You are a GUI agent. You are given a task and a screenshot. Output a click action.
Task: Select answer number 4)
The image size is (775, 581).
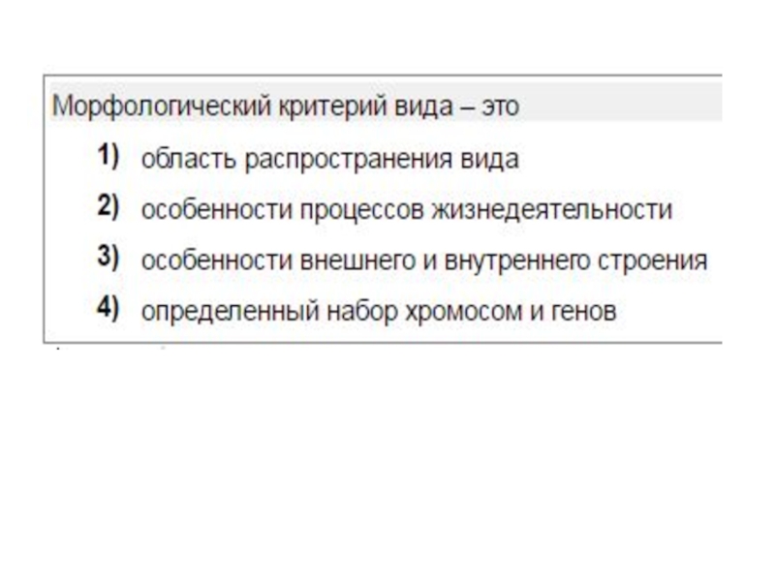[107, 310]
